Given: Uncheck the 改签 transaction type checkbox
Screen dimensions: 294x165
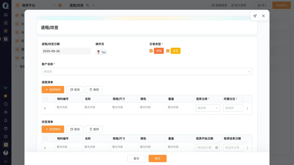Looking at the screenshot, I should pos(168,51).
